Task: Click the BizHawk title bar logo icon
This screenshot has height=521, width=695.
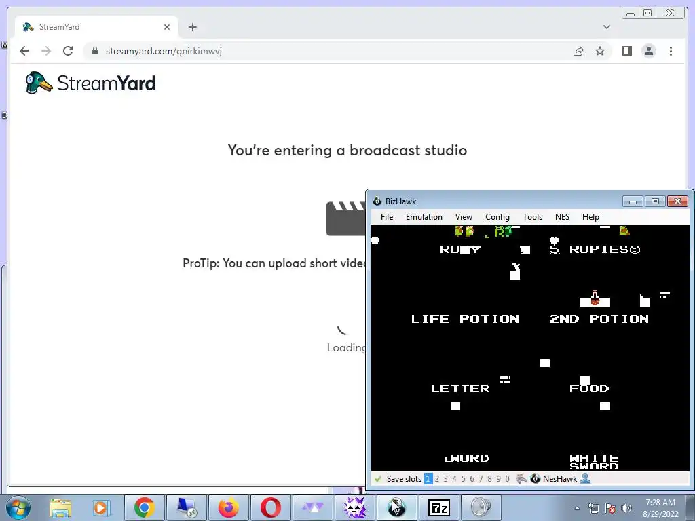Action: click(x=377, y=201)
